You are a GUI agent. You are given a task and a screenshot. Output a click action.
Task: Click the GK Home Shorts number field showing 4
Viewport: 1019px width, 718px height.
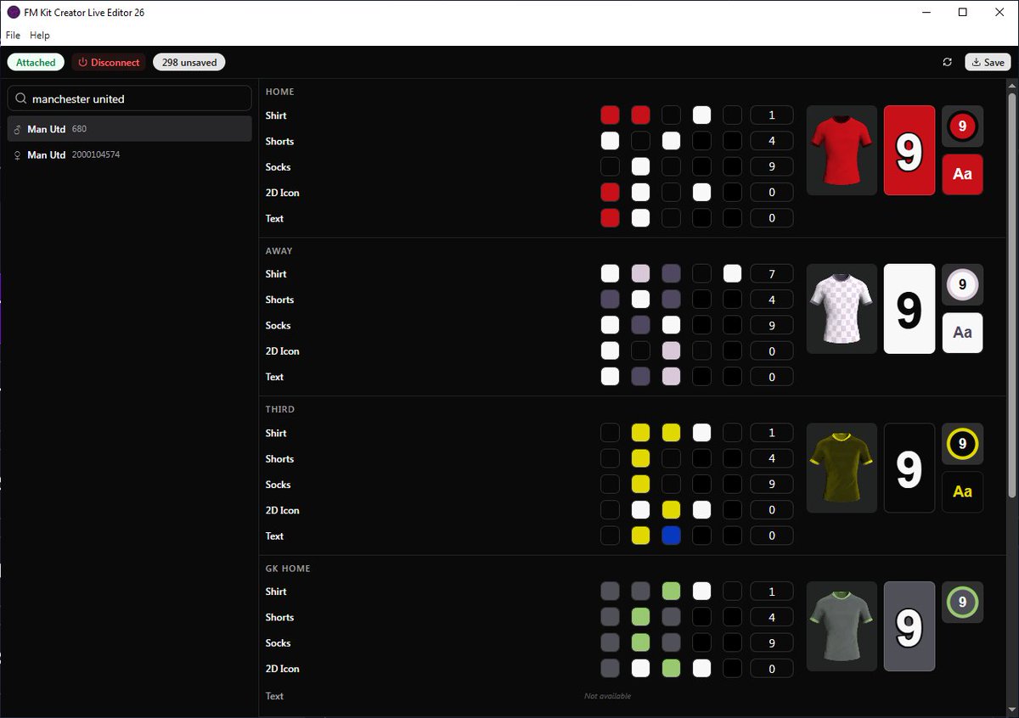772,617
